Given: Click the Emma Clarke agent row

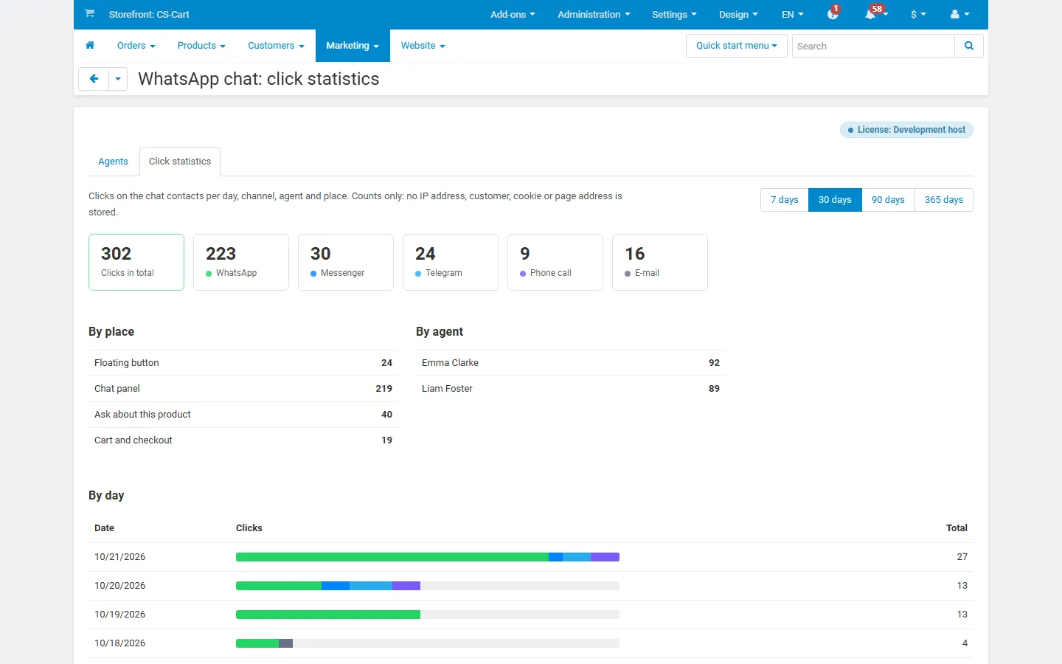Looking at the screenshot, I should (x=571, y=363).
